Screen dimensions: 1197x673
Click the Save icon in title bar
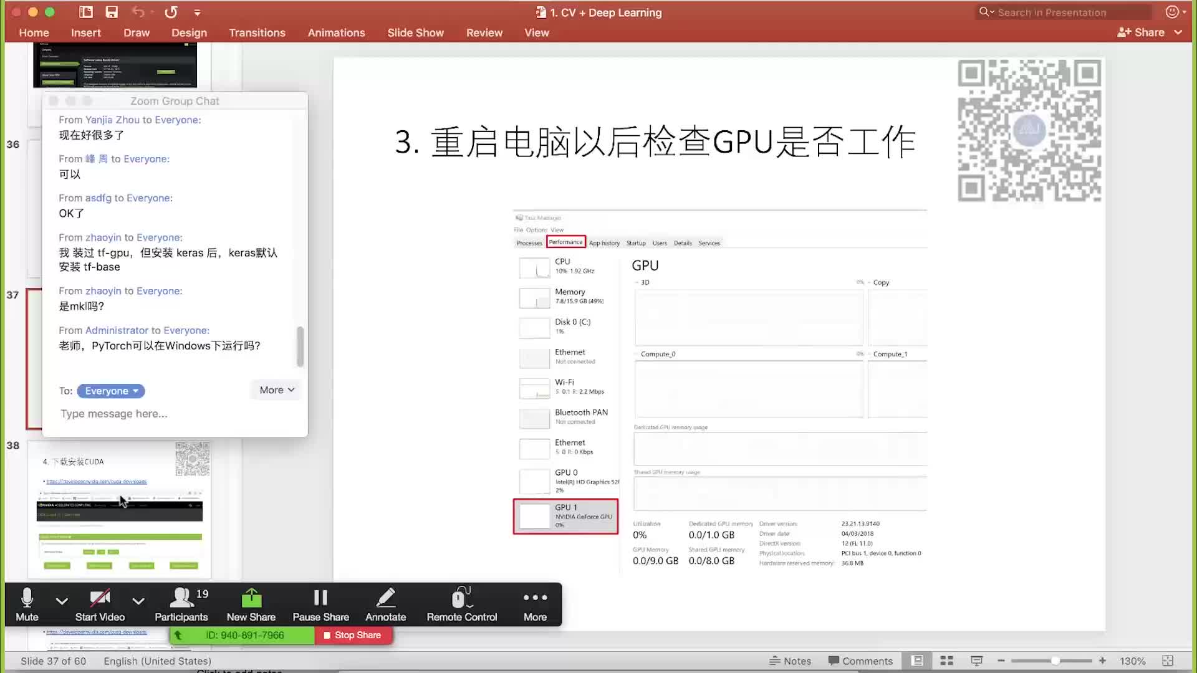click(x=112, y=12)
